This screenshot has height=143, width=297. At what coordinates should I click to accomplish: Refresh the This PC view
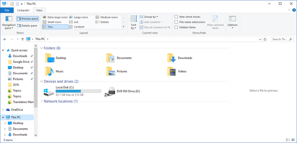[265, 40]
